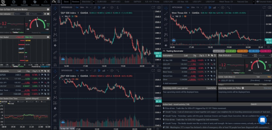Hide drawing toolbar arrow in West Texas Oil chart
The image size is (272, 130).
[166, 45]
